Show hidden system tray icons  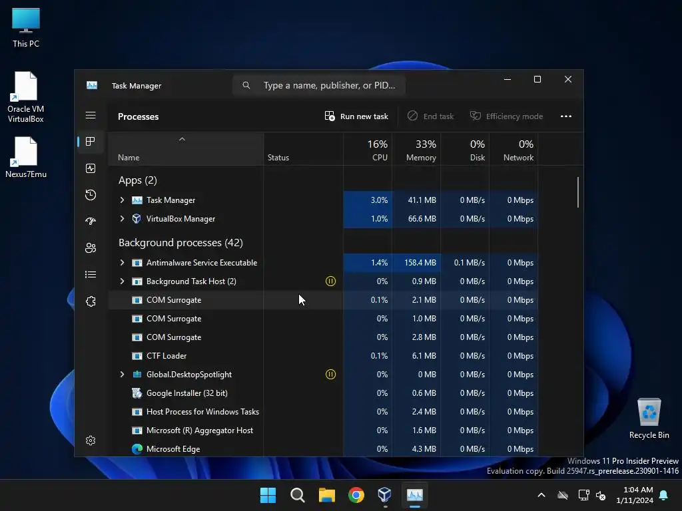tap(541, 495)
